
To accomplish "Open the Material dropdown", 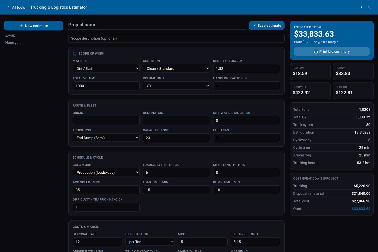I will point(106,69).
